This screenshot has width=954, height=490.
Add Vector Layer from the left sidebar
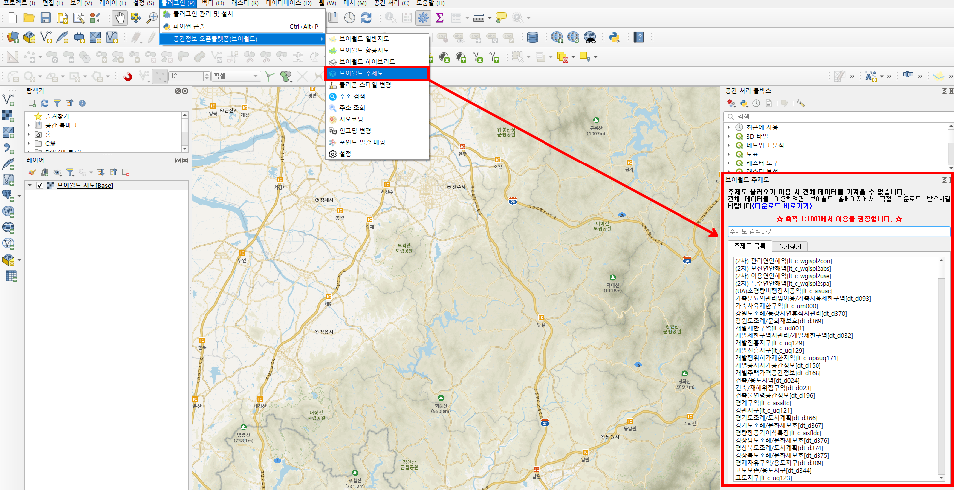[x=8, y=100]
